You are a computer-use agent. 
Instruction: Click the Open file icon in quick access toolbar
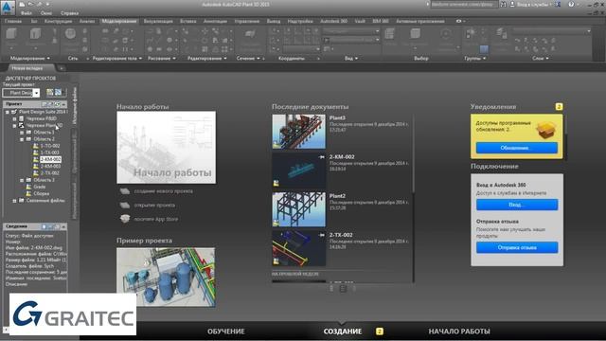point(30,5)
